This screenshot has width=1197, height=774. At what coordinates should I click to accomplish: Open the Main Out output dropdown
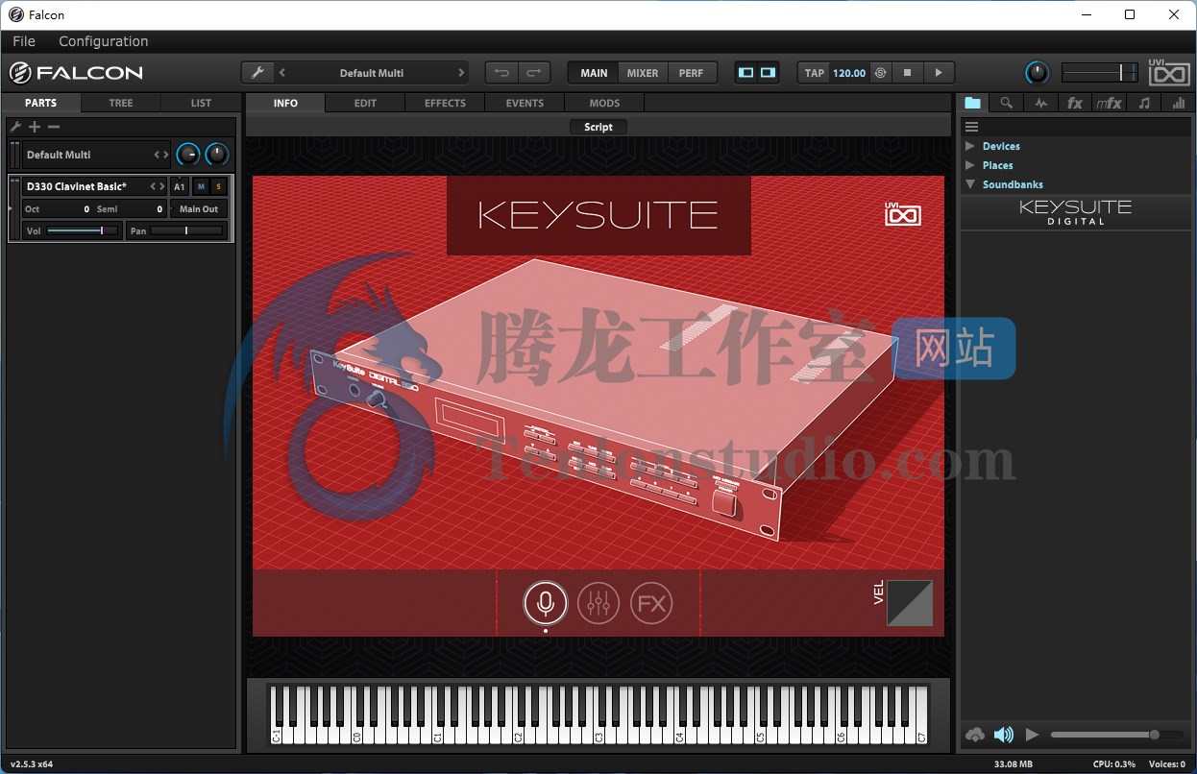tap(199, 208)
